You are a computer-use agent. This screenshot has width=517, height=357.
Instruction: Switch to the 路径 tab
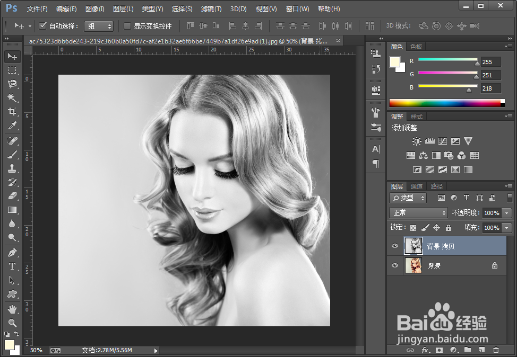(437, 186)
